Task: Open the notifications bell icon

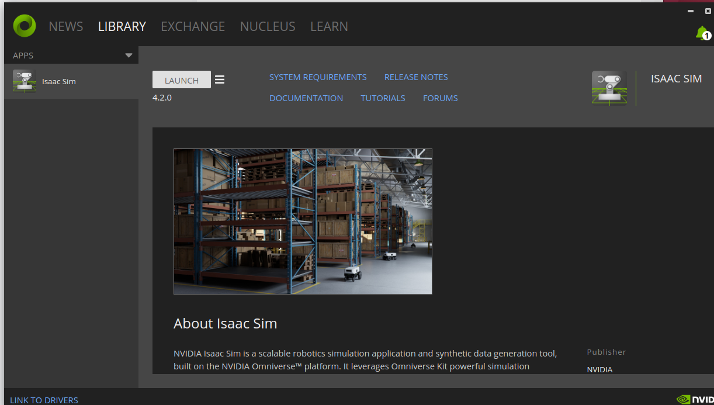Action: click(x=702, y=33)
